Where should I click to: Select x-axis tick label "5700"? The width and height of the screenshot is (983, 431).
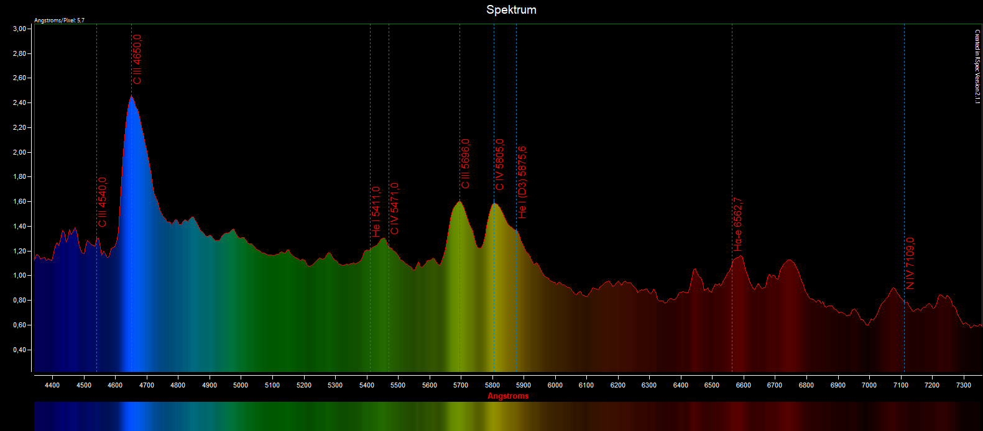click(x=461, y=385)
